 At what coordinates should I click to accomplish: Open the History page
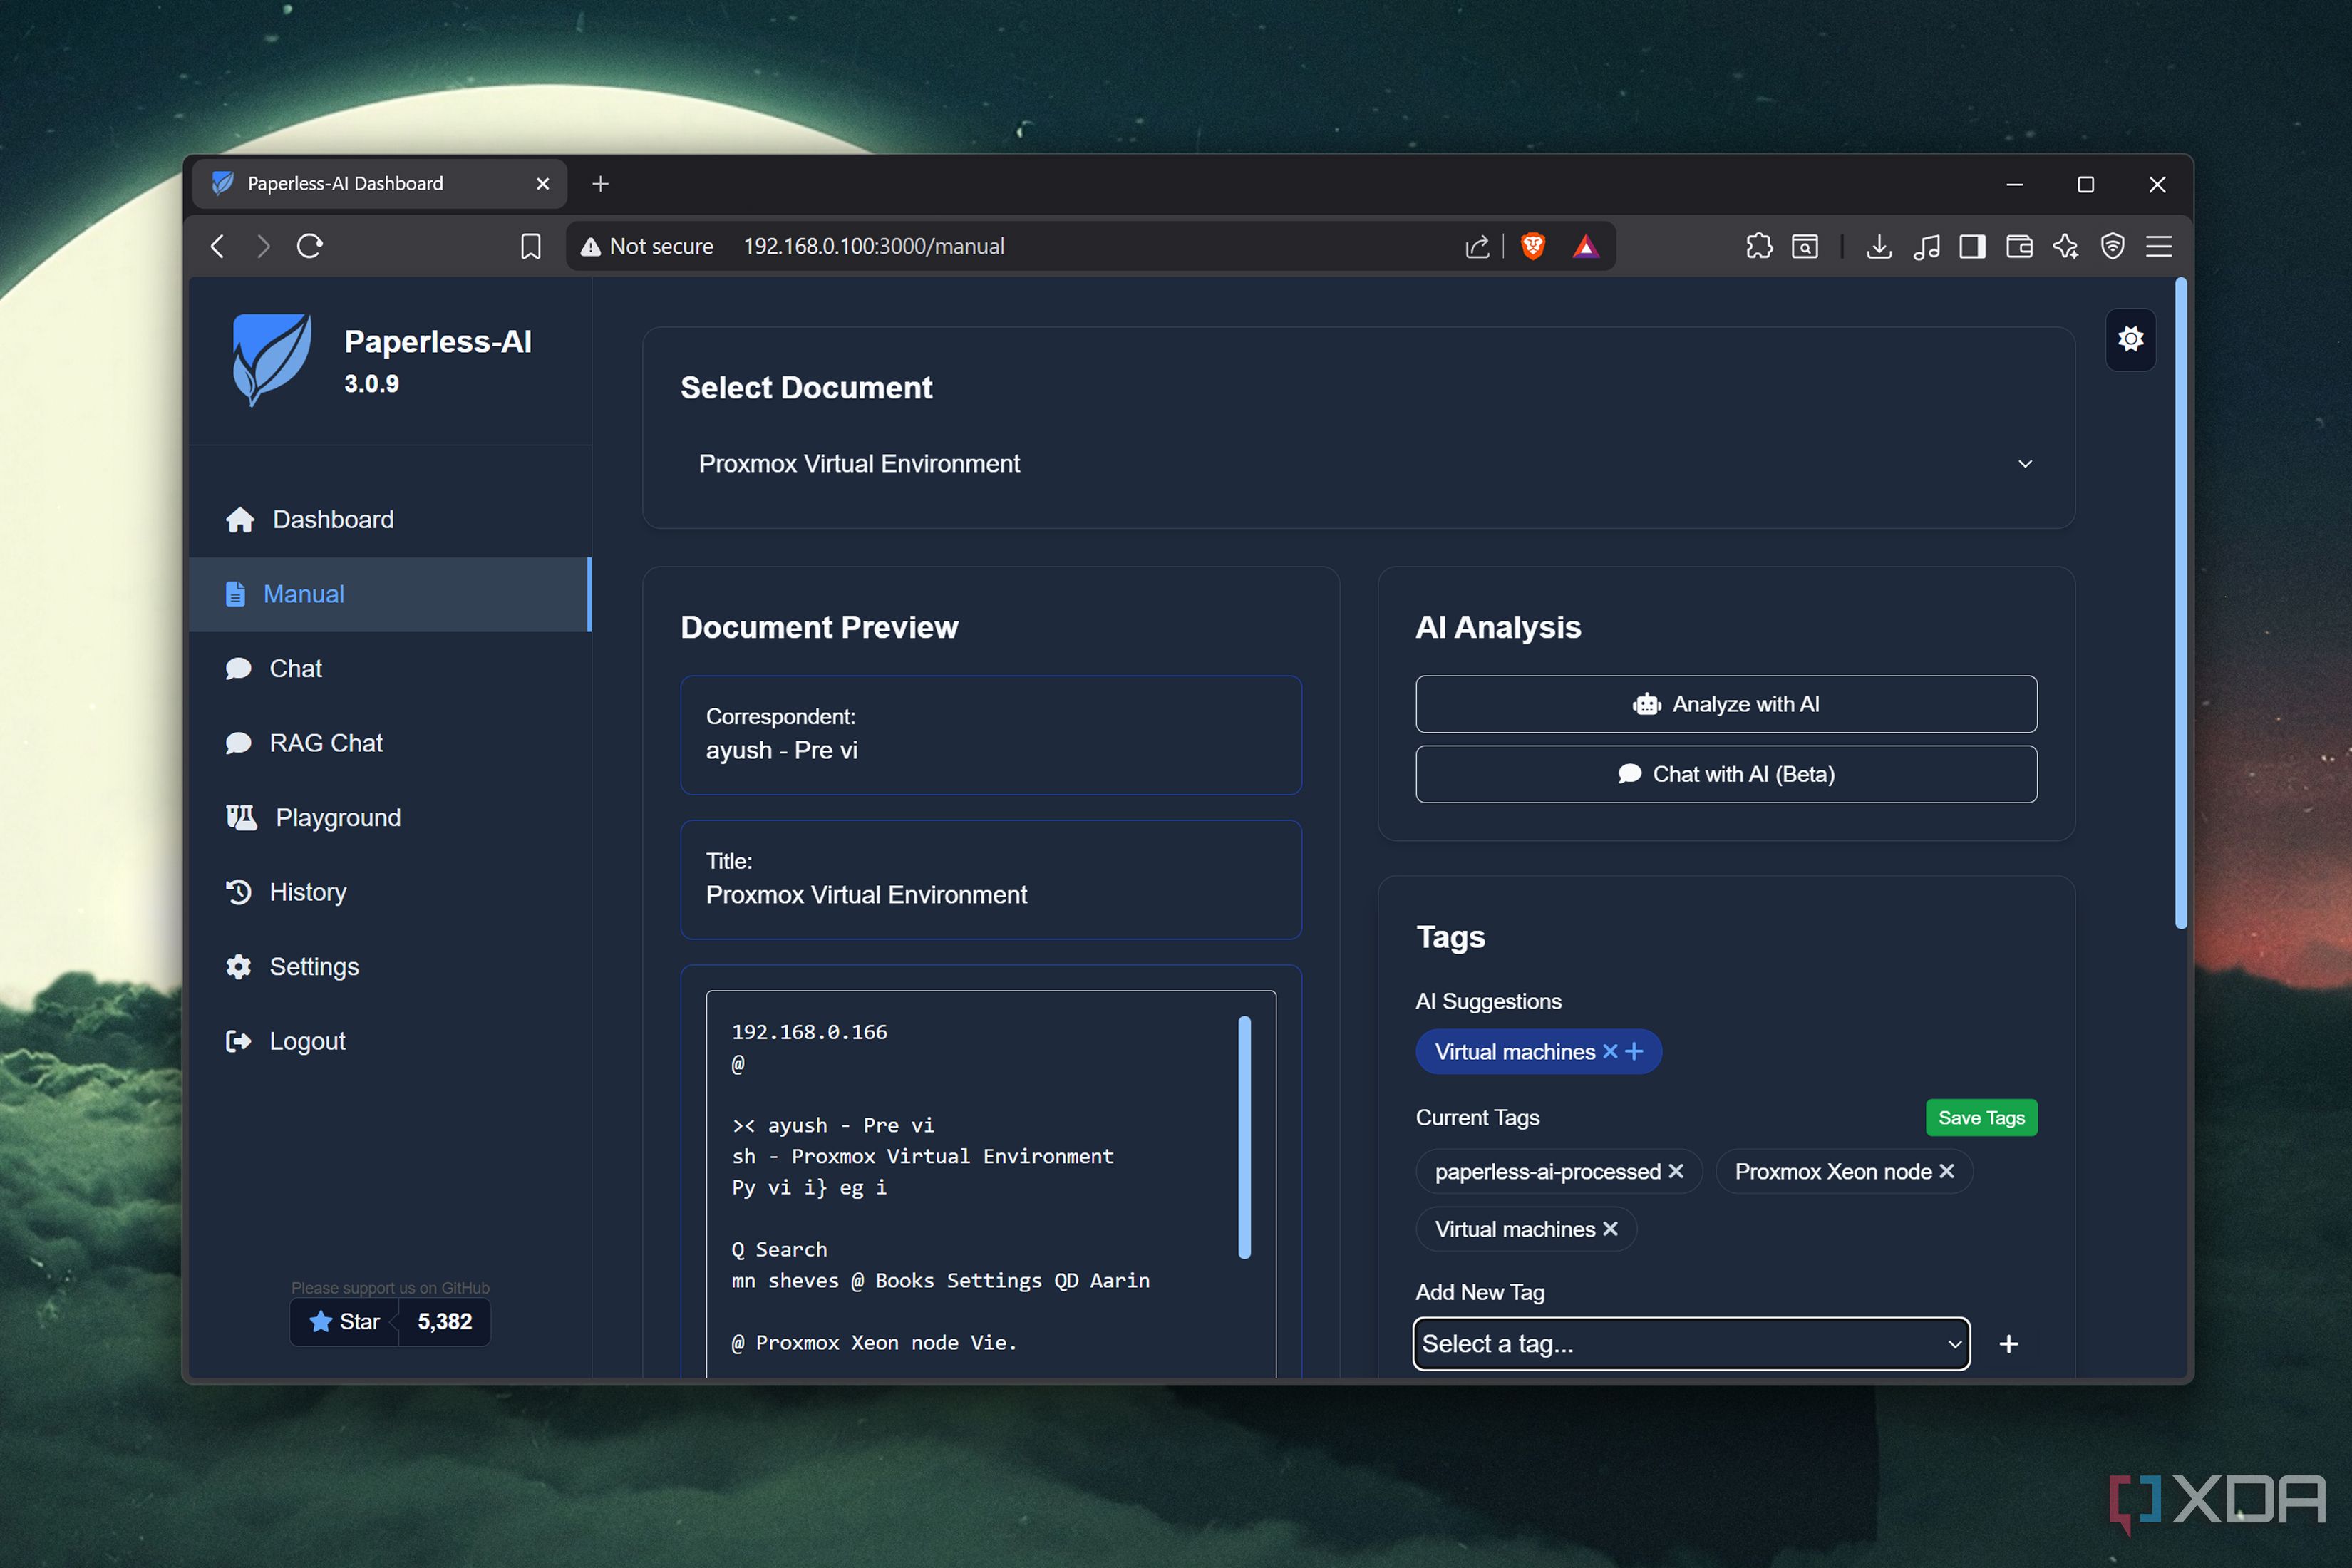(x=390, y=892)
